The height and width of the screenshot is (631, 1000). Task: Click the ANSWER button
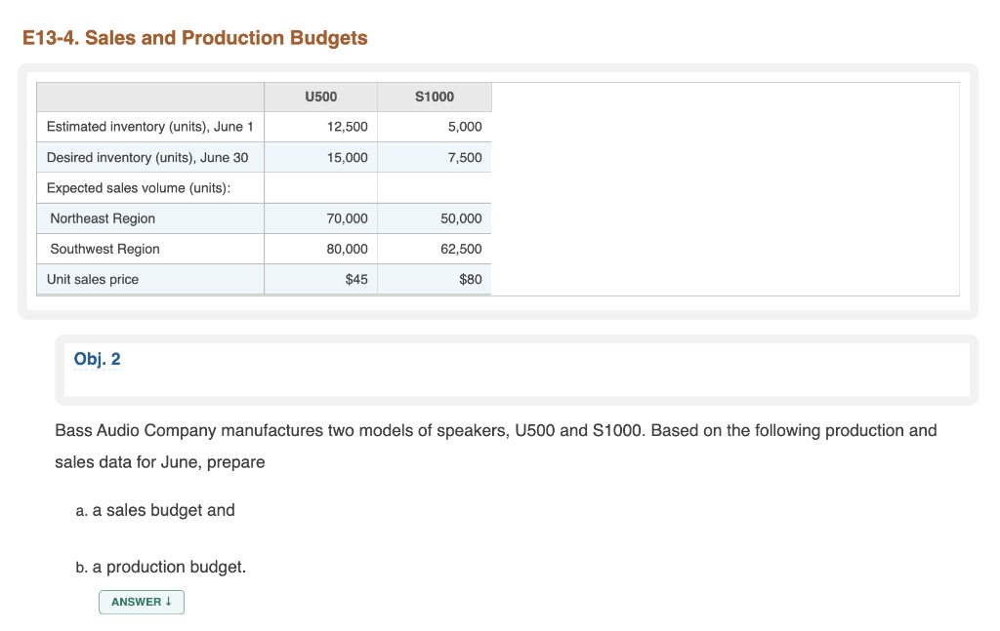click(x=142, y=602)
